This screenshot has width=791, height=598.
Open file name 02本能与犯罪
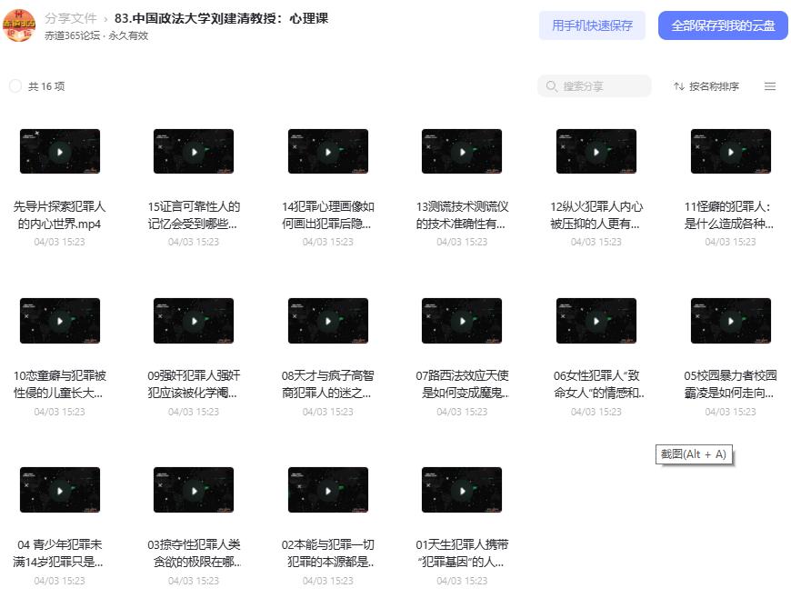click(x=328, y=553)
